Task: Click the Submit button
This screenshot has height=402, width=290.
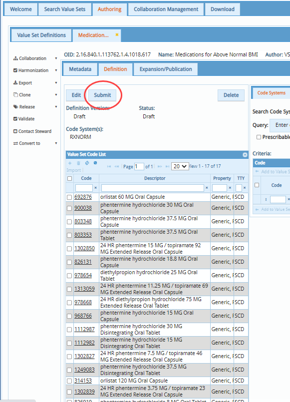Action: point(102,95)
